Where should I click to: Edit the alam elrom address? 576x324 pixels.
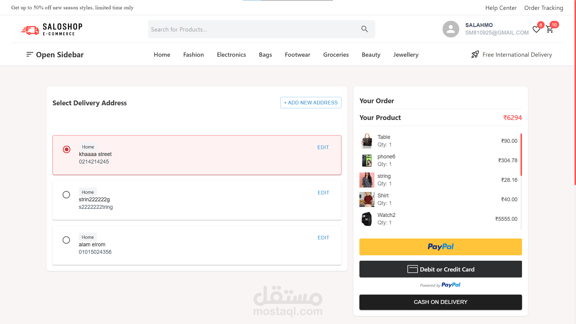coord(323,238)
